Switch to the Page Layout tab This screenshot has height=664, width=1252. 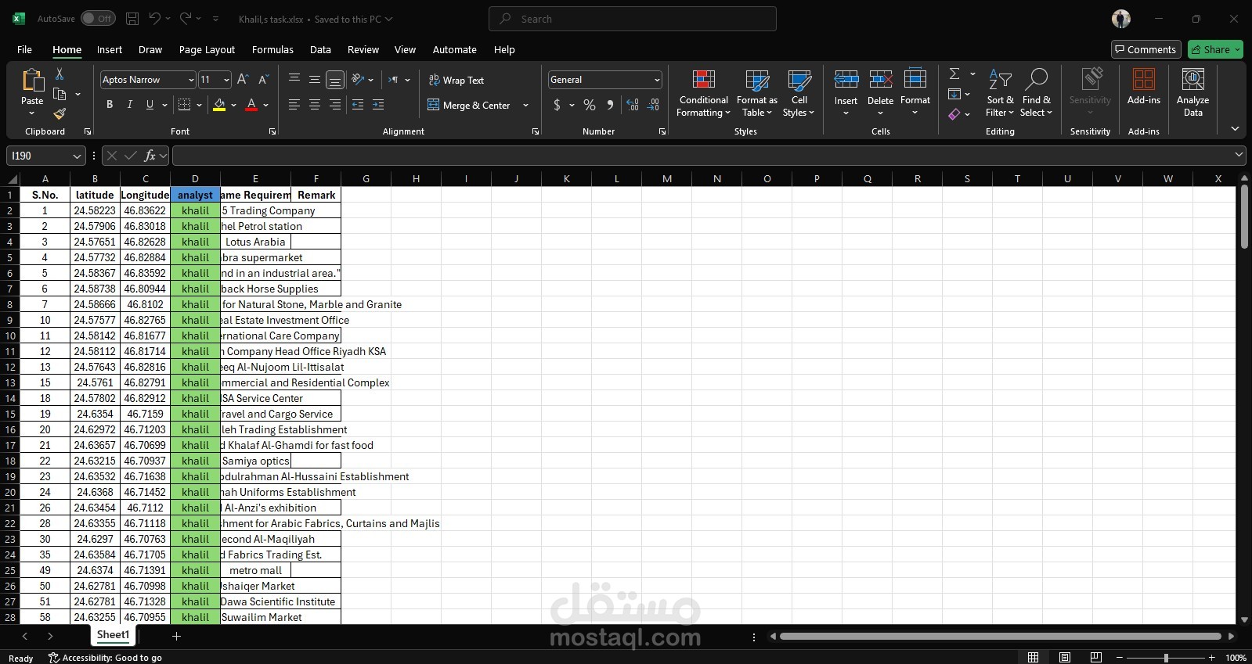[207, 49]
